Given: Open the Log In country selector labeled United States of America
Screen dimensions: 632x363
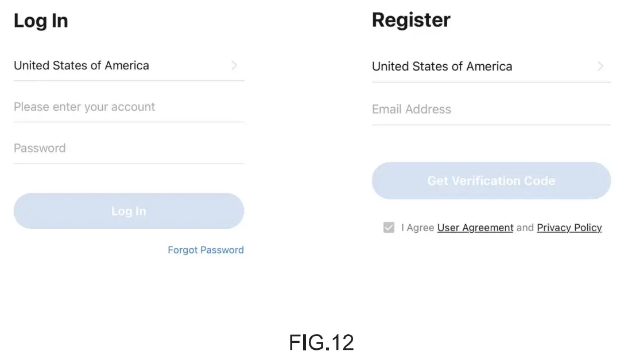Looking at the screenshot, I should pos(82,65).
